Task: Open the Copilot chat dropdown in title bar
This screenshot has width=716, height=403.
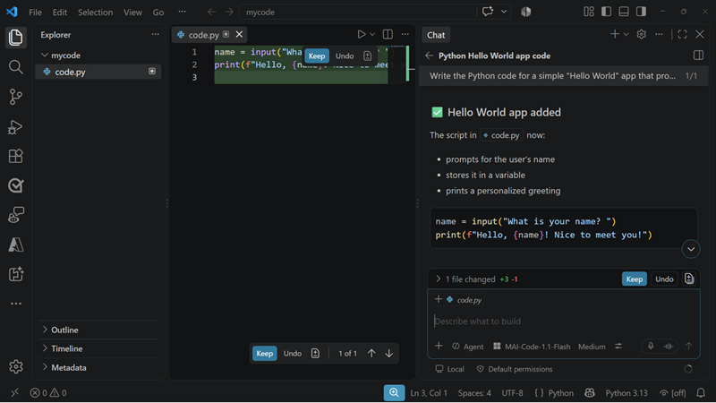Action: [504, 12]
